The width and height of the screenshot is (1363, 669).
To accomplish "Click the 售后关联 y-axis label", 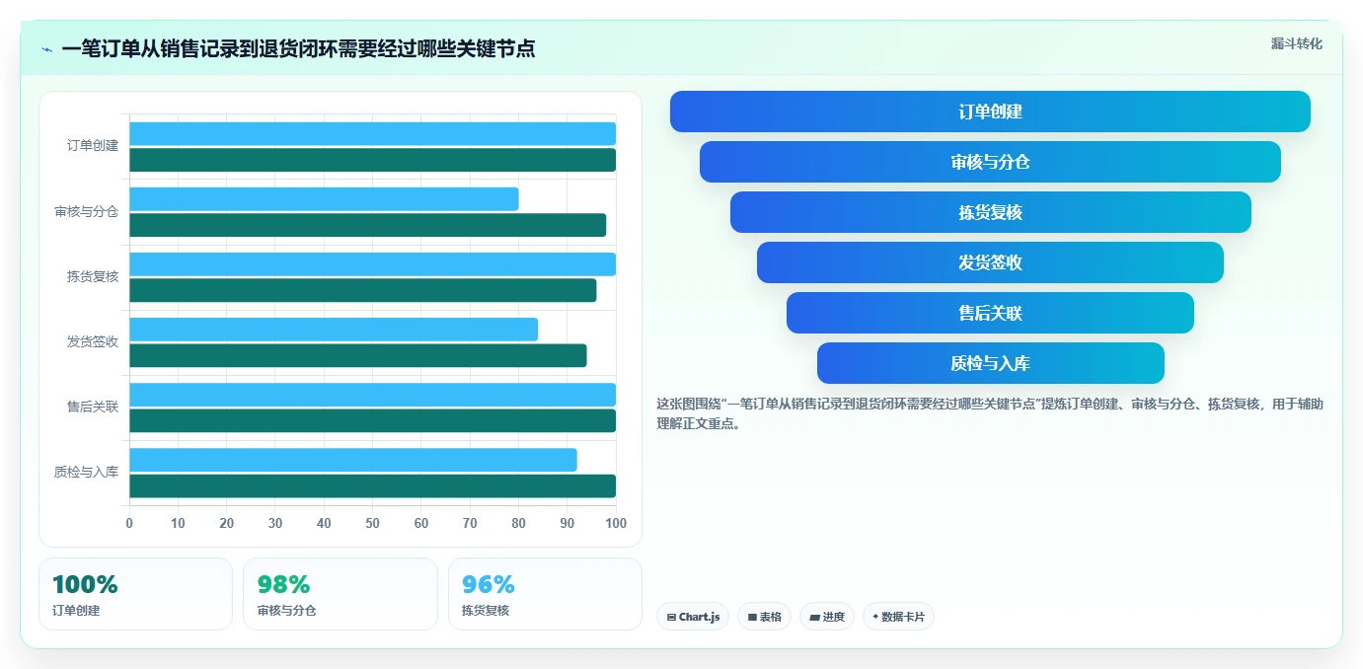I will point(93,407).
